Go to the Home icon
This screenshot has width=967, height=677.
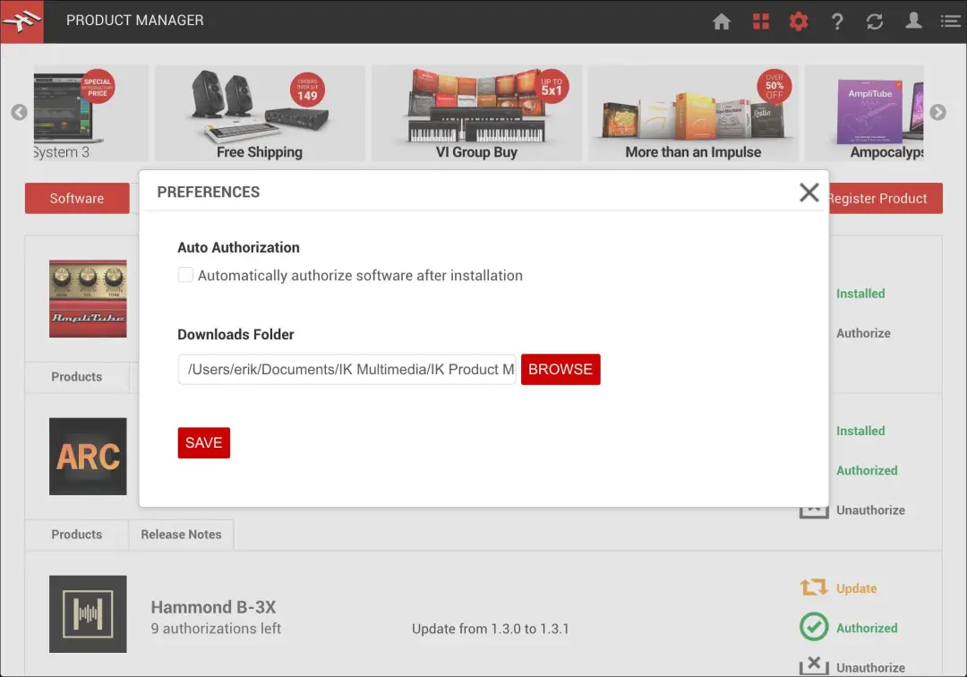coord(722,21)
